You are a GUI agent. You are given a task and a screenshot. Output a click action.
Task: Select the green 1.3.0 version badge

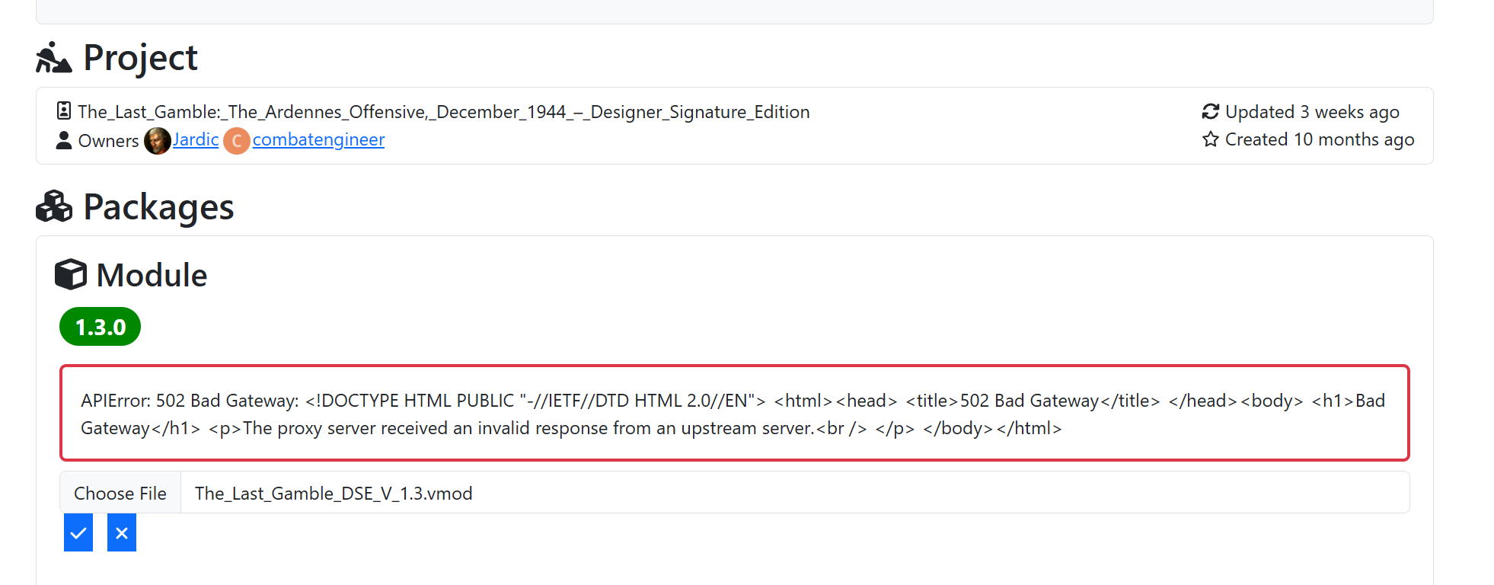tap(100, 327)
